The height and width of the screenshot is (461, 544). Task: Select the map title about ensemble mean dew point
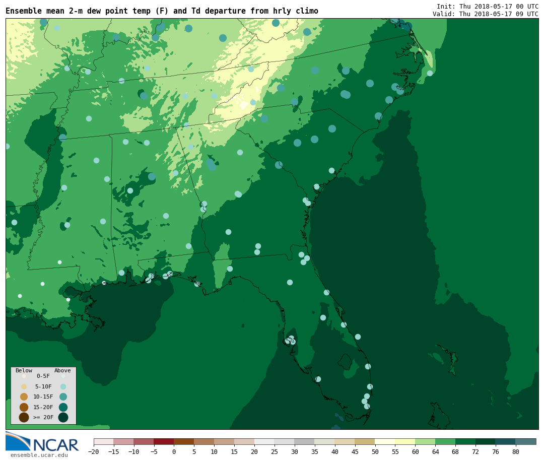coord(162,11)
